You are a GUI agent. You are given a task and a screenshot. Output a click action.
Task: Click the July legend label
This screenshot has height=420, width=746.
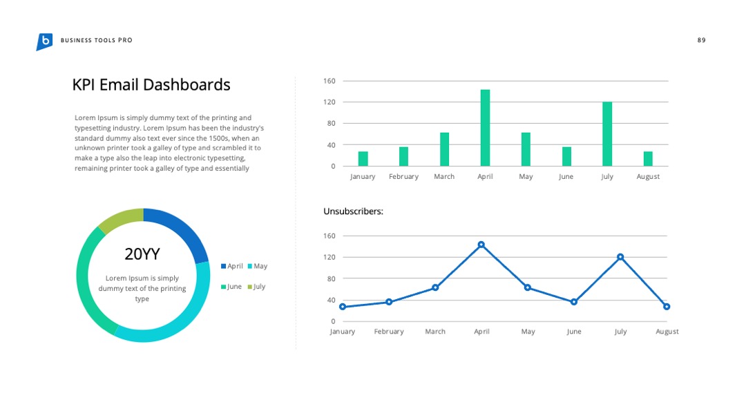[259, 287]
